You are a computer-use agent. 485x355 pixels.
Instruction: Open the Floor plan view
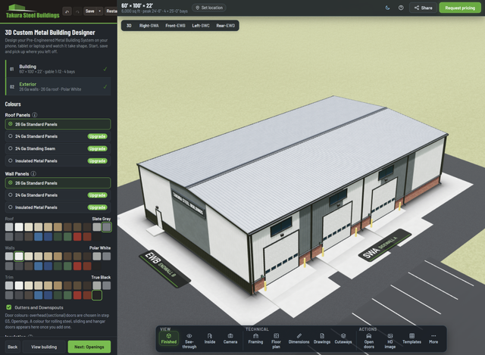click(x=276, y=341)
